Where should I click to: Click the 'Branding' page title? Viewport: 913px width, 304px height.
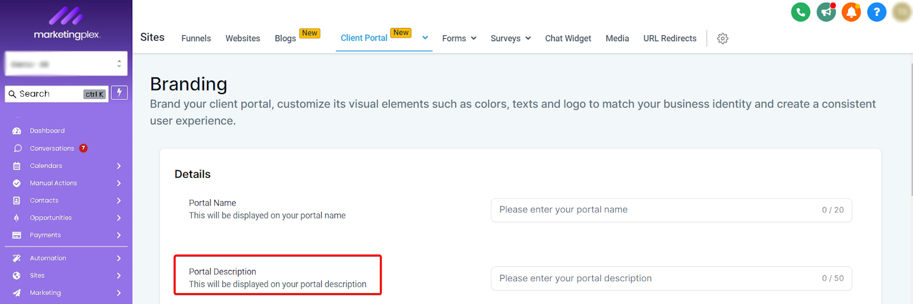(188, 84)
